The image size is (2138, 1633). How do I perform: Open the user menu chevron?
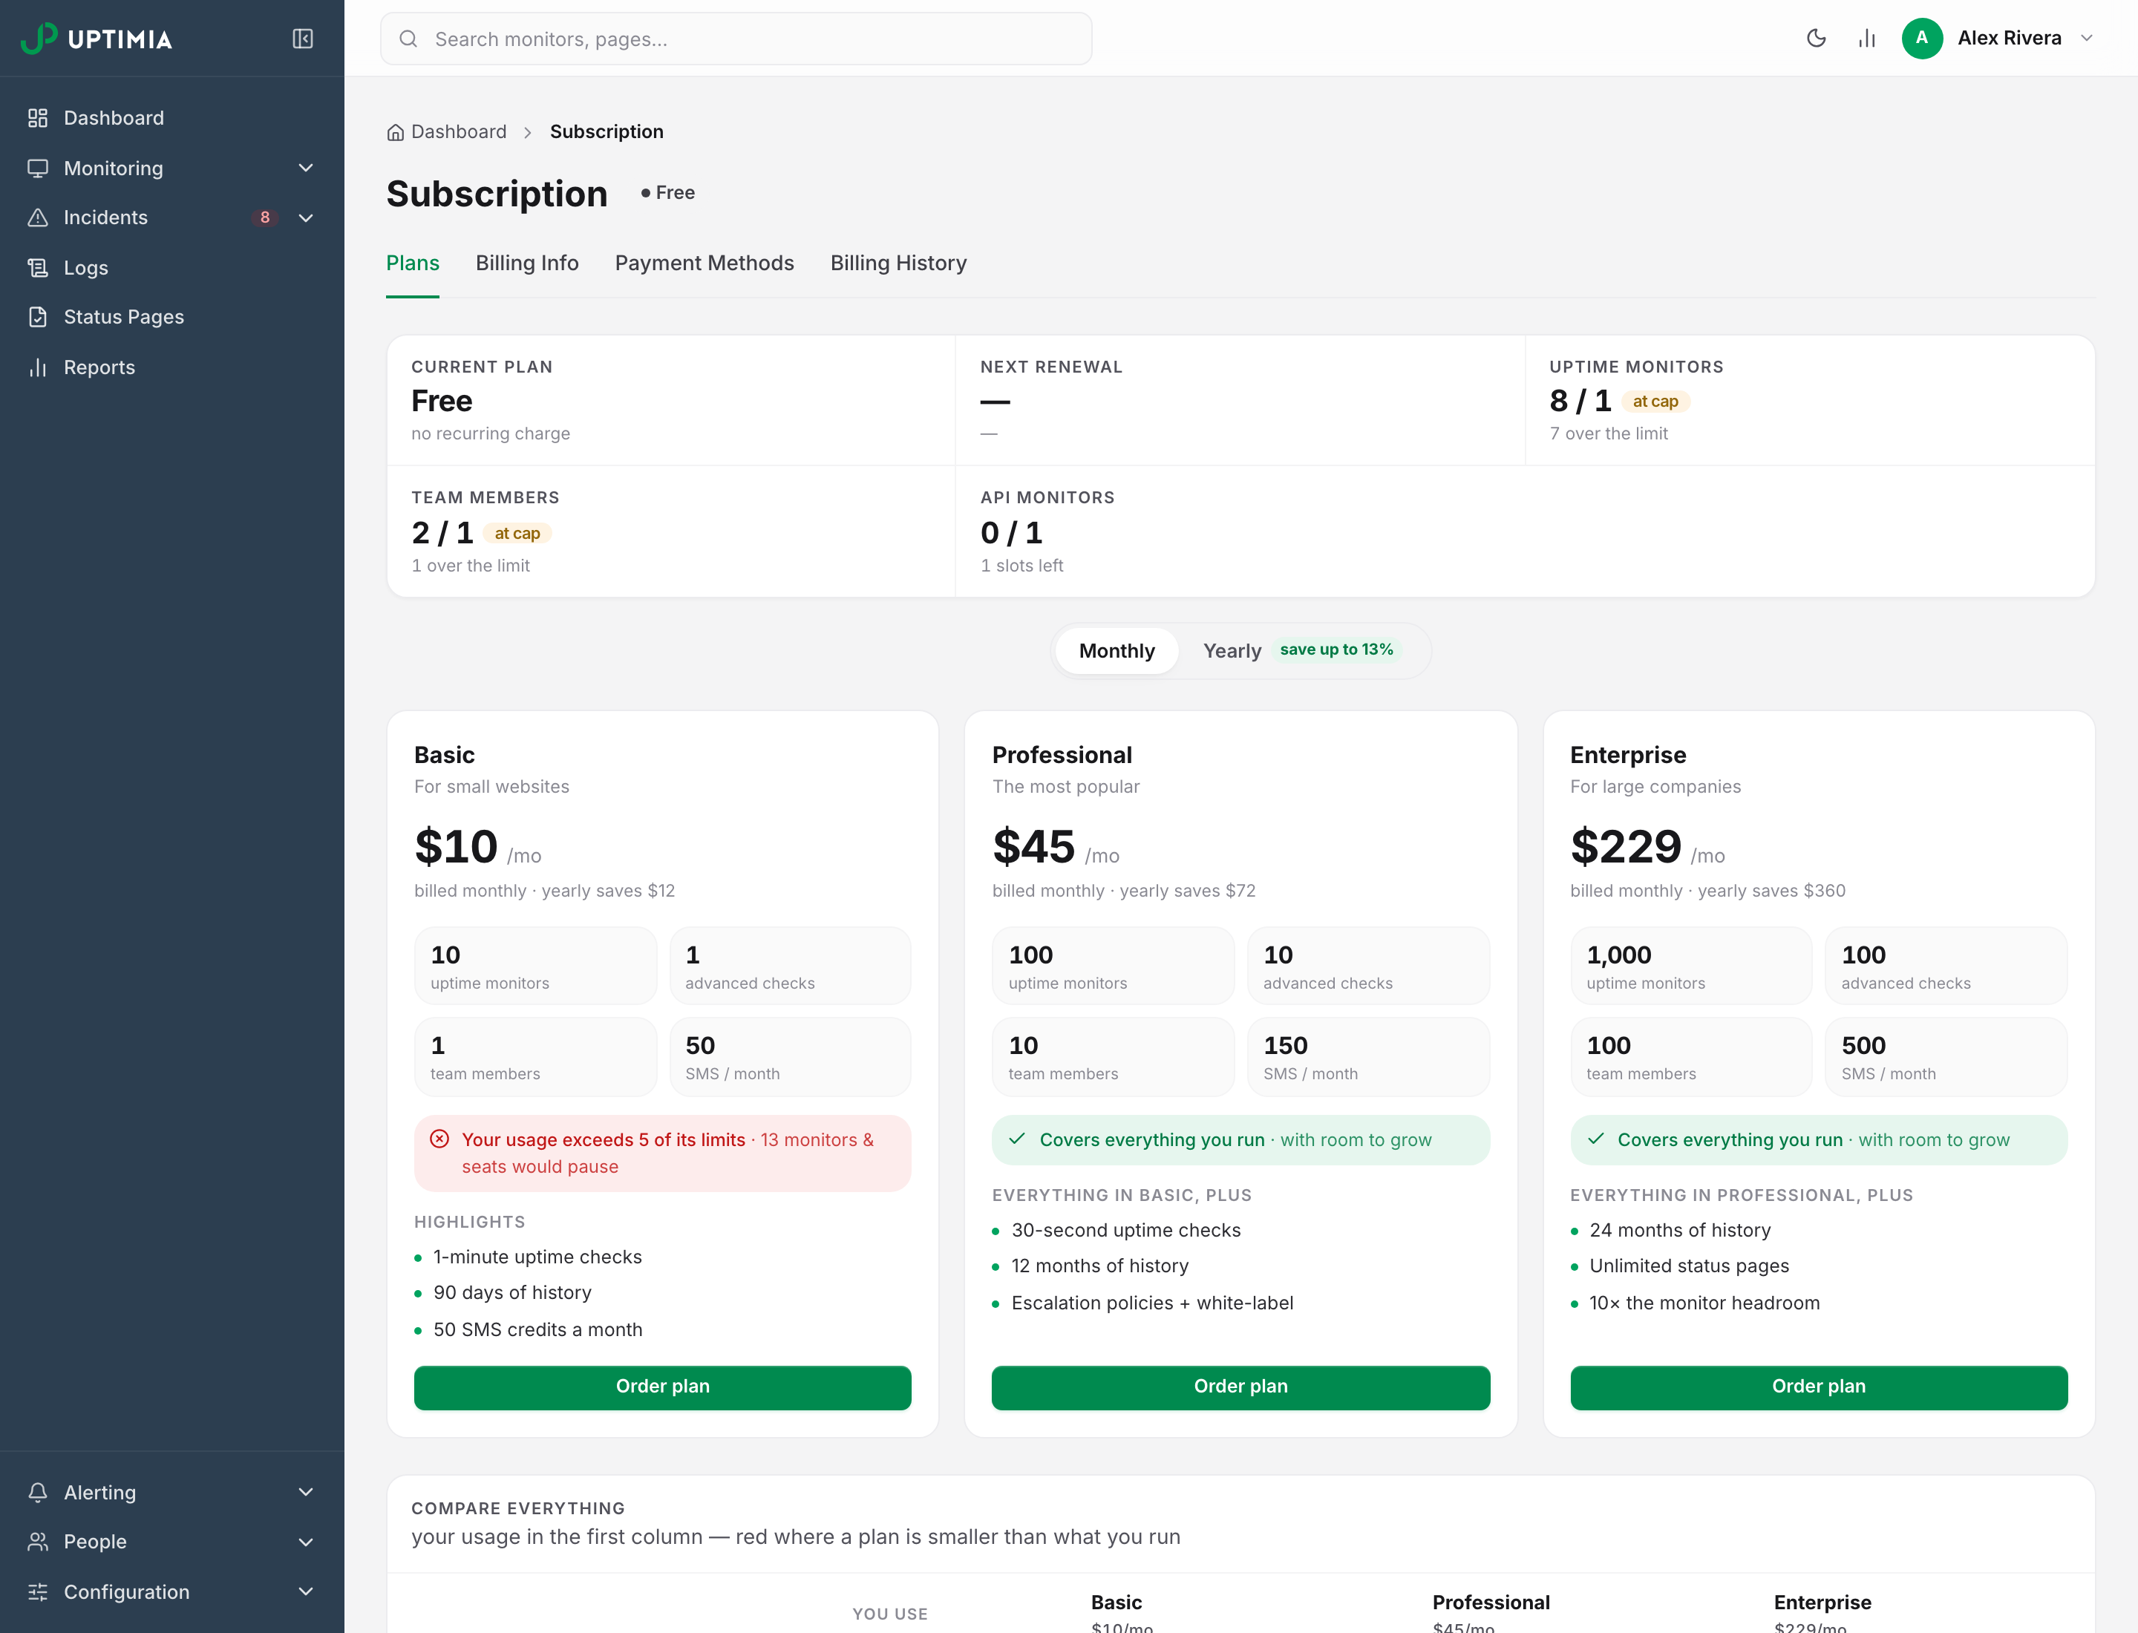(x=2085, y=38)
